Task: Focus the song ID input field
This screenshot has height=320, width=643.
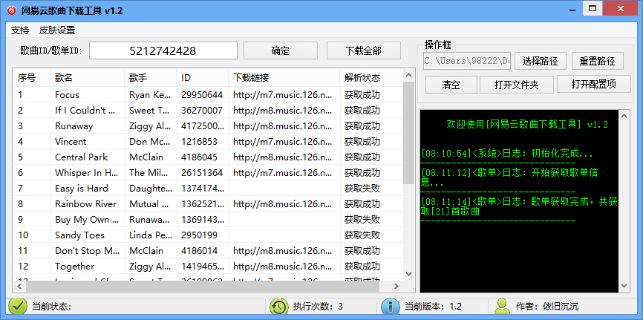Action: point(163,50)
